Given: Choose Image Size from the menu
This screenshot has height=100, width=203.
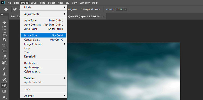Looking at the screenshot, I should point(43,35).
